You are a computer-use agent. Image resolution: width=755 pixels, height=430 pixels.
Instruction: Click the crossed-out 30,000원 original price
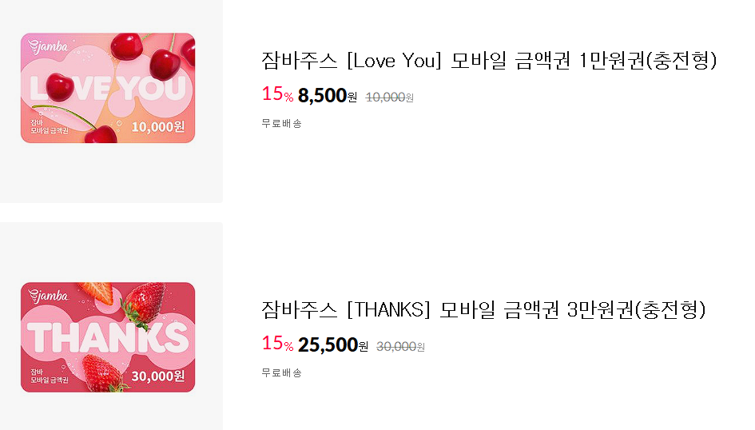click(x=400, y=347)
